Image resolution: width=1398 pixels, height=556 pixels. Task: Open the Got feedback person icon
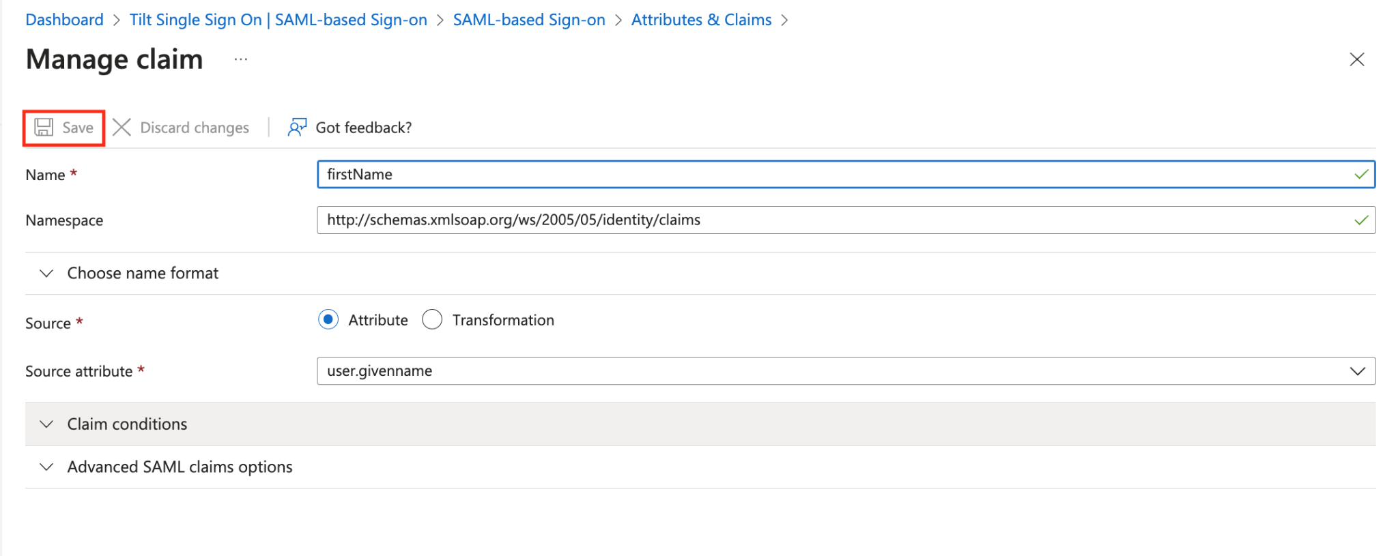tap(297, 128)
